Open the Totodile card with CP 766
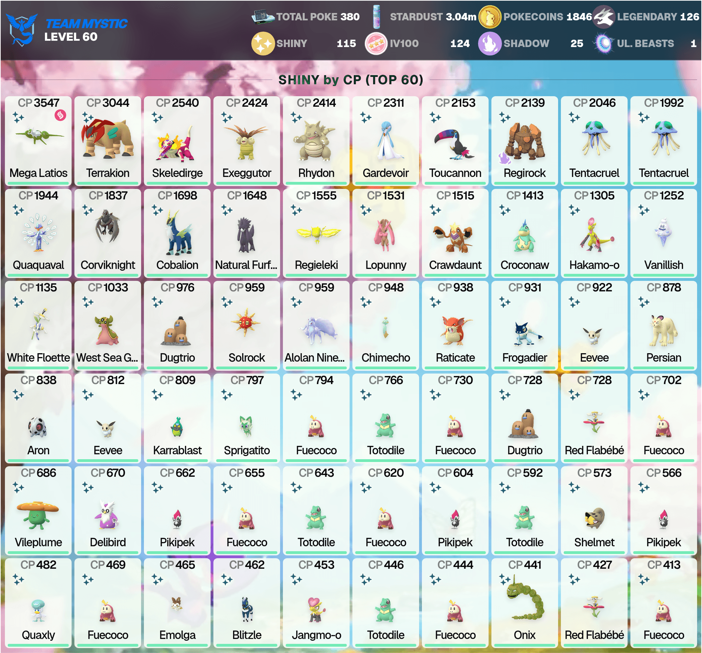Screen dimensions: 702x653 point(386,418)
